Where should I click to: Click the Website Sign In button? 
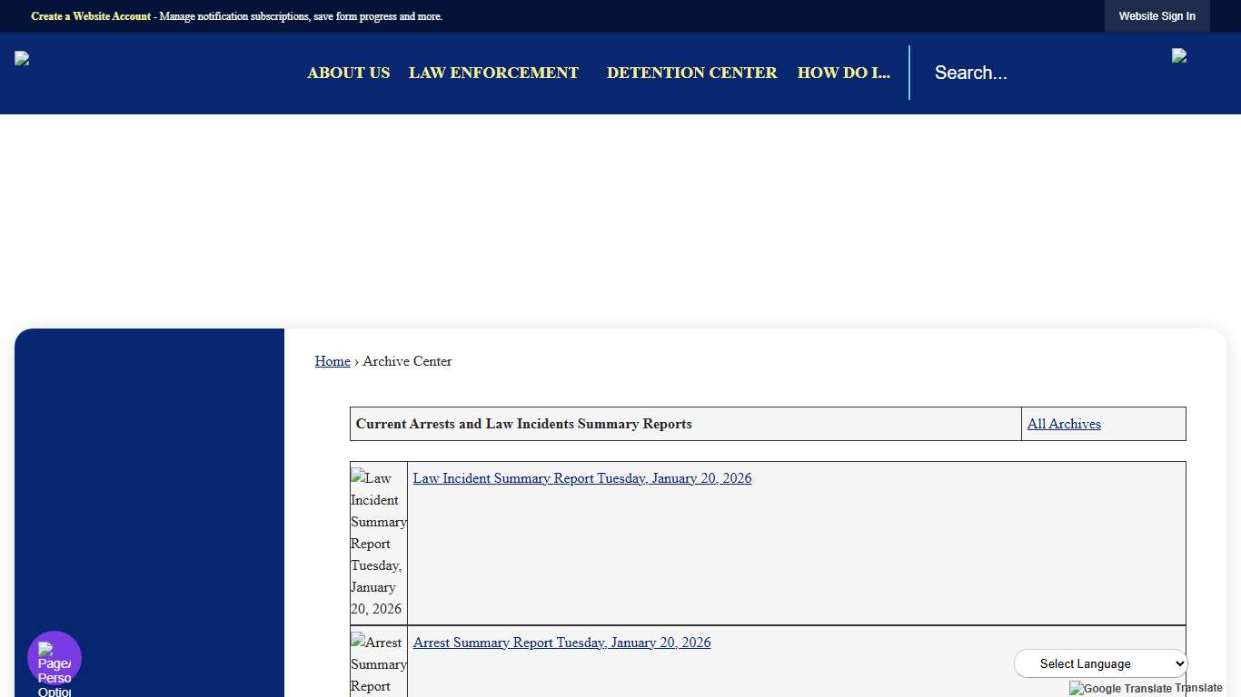point(1157,15)
